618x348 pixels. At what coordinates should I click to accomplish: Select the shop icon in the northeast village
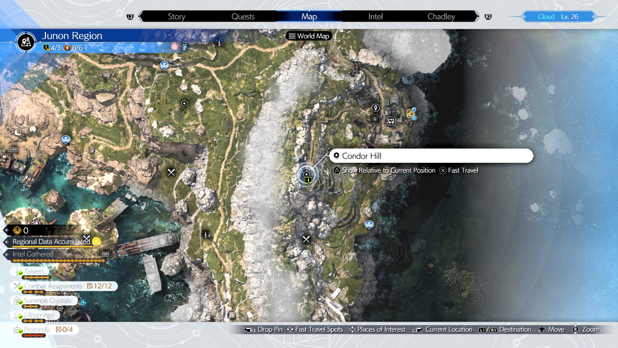391,121
